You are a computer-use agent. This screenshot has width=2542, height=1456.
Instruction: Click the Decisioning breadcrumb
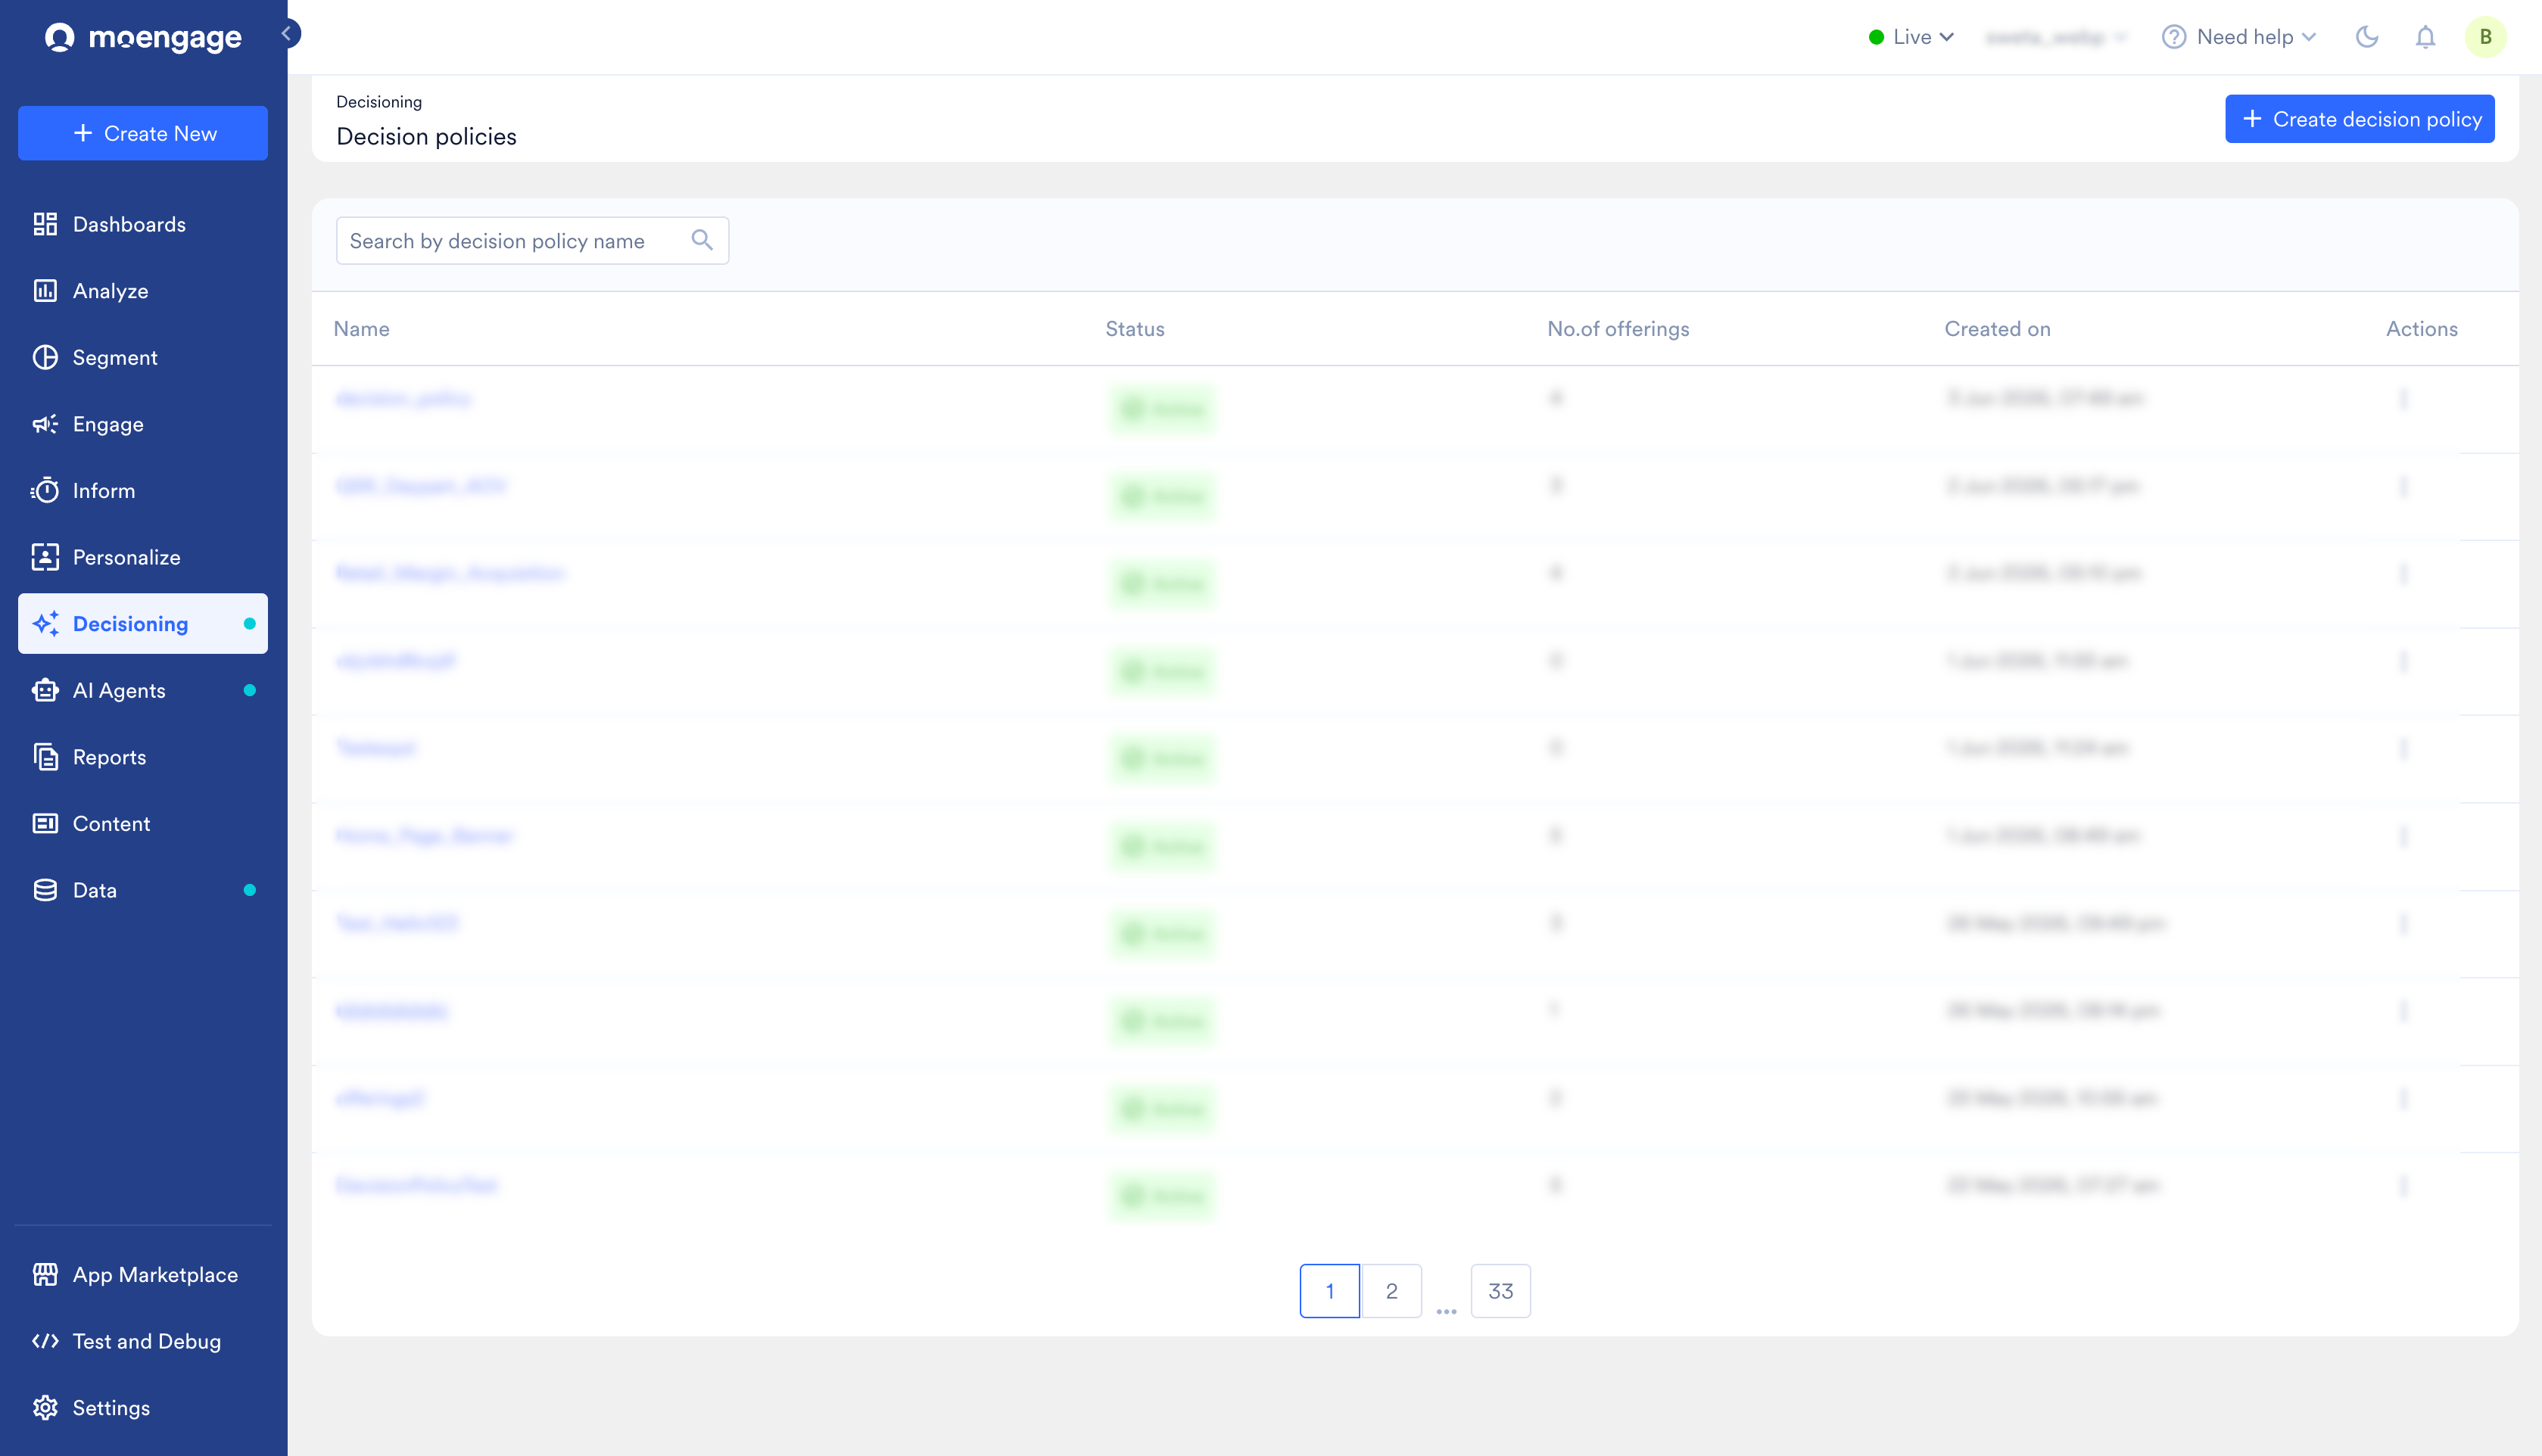click(x=379, y=102)
